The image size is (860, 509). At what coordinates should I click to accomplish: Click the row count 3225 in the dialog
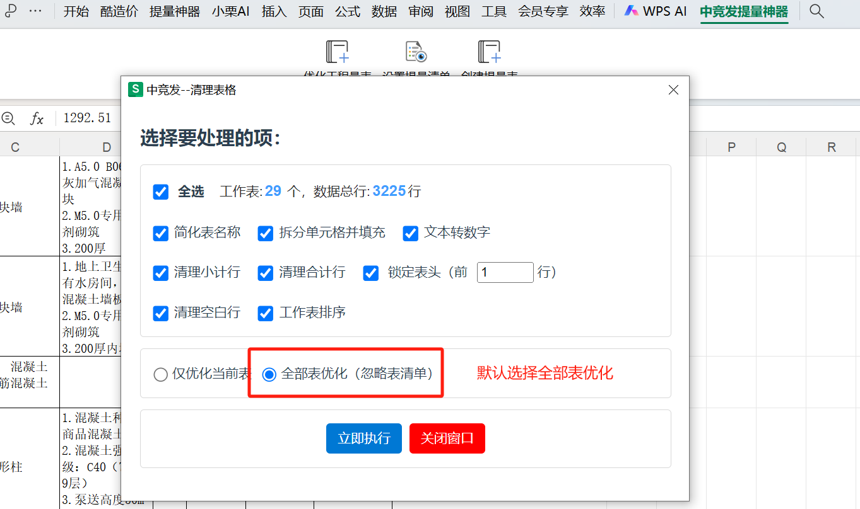coord(389,191)
